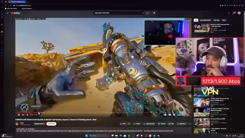Expand the video description box

coord(103,130)
